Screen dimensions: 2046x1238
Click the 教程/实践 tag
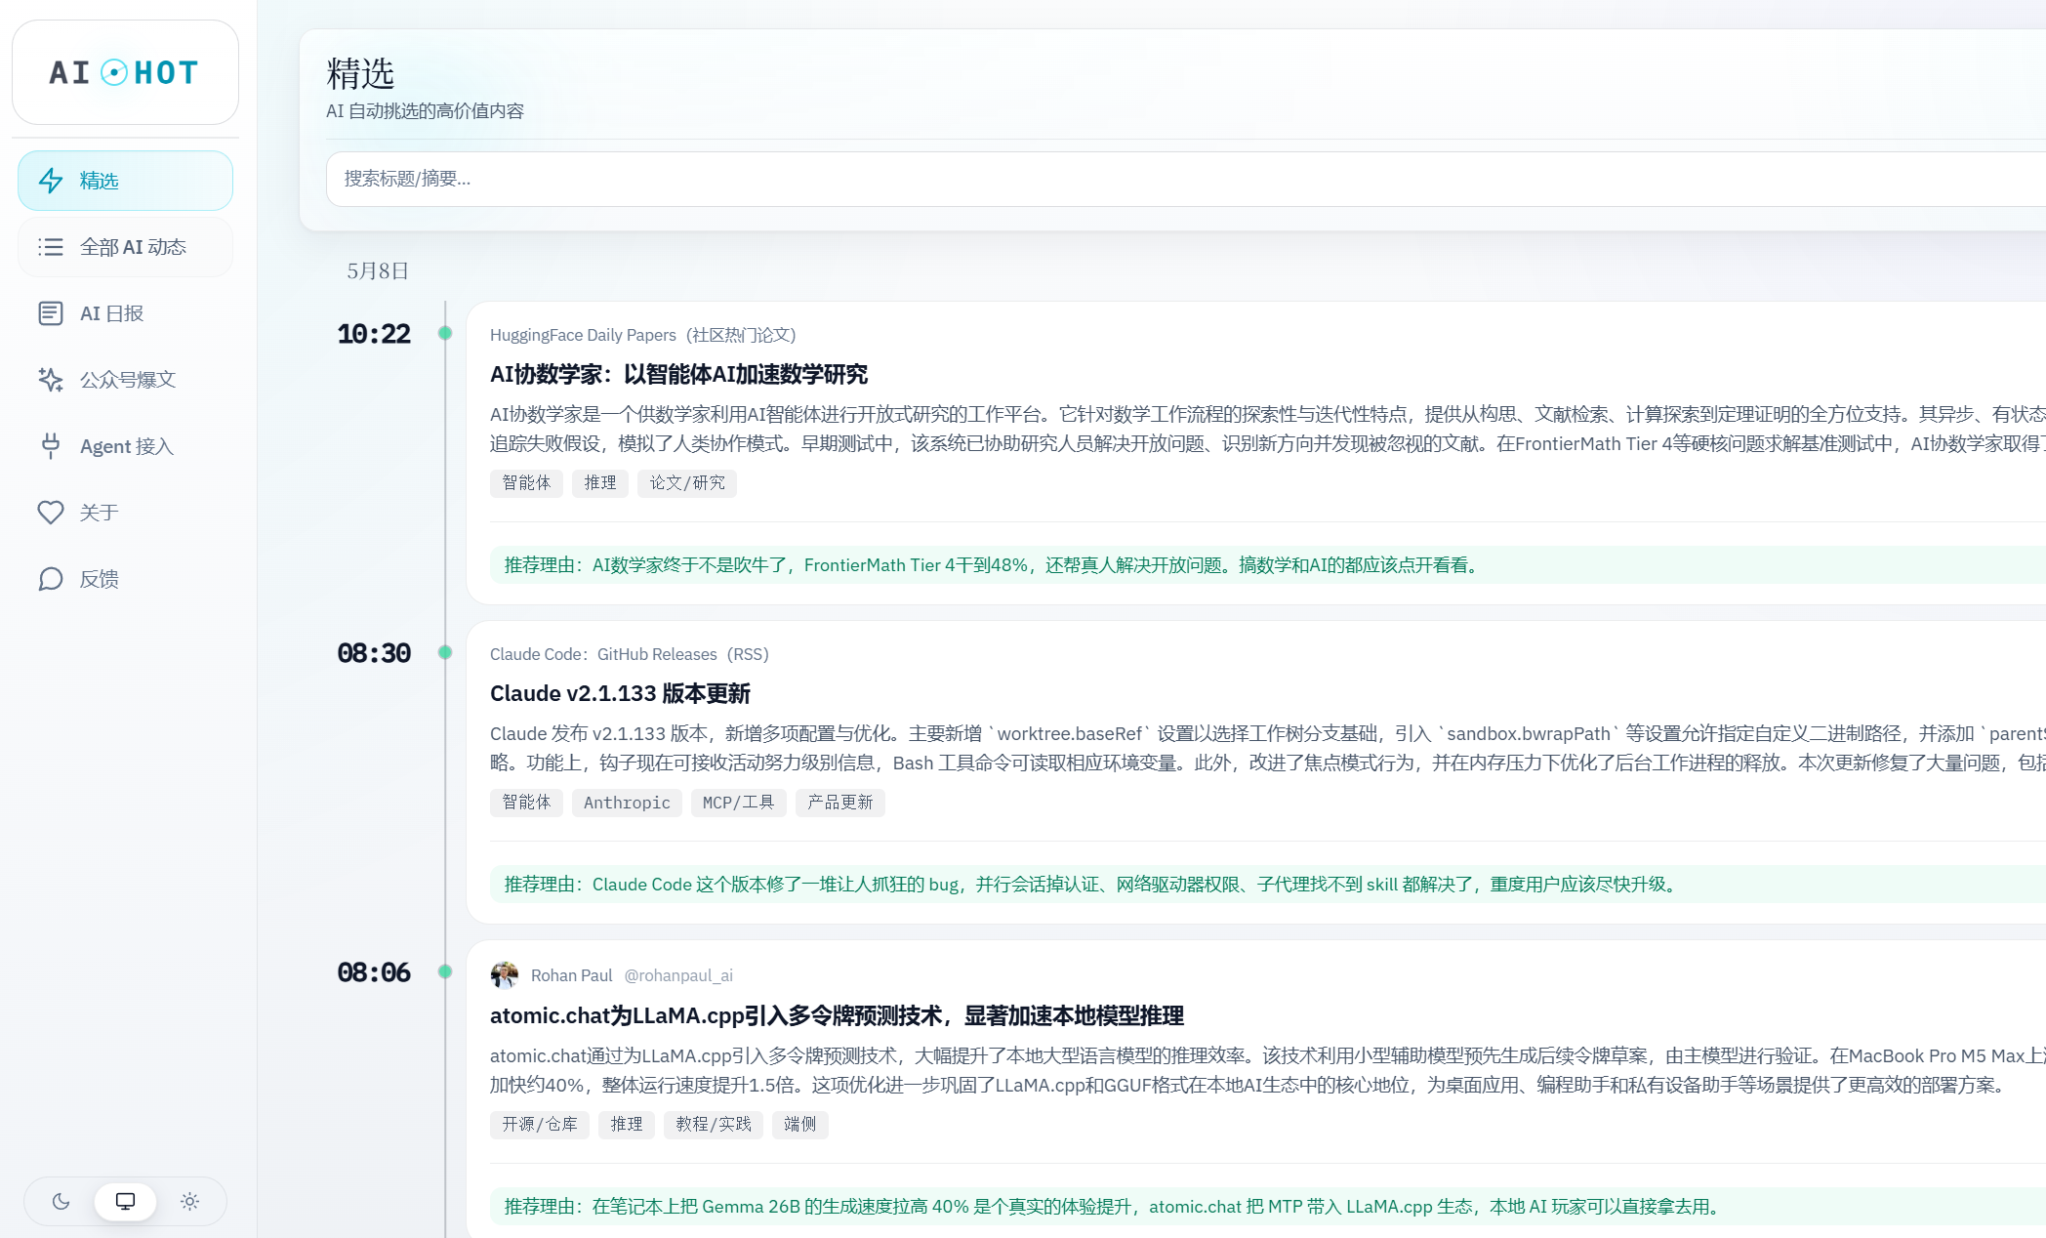click(x=714, y=1125)
